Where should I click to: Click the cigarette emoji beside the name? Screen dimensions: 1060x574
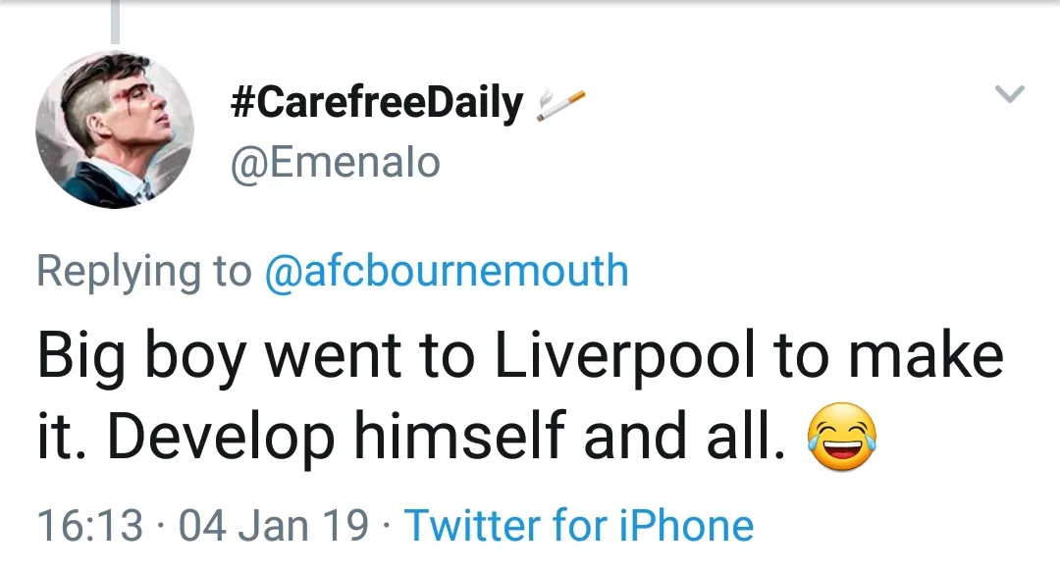[x=560, y=105]
